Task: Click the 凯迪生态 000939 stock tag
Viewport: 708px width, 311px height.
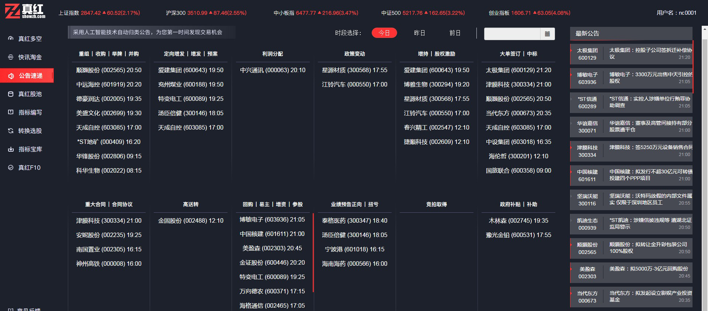Action: (x=587, y=224)
